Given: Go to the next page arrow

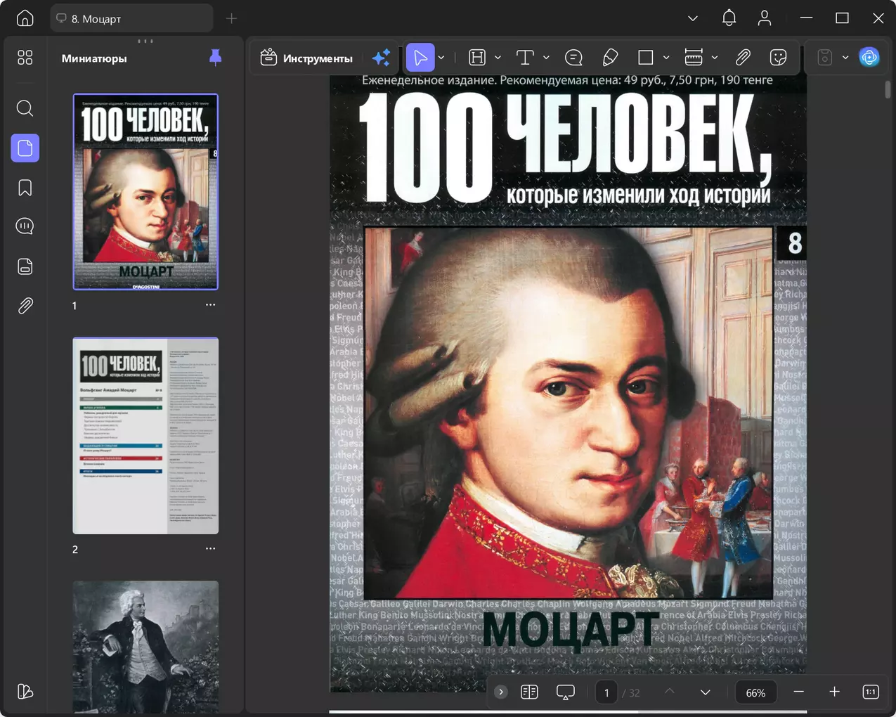Looking at the screenshot, I should pos(706,692).
